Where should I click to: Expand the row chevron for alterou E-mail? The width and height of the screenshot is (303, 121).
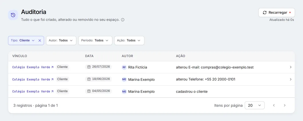click(291, 67)
